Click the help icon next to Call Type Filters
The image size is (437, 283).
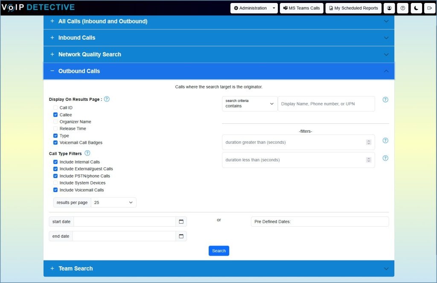point(88,153)
